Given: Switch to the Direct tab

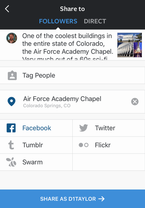Looking at the screenshot, I should (95, 21).
